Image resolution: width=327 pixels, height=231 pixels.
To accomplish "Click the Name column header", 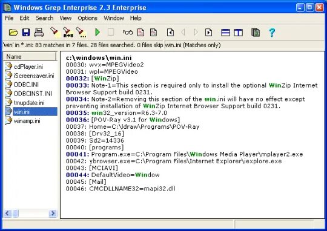I will [30, 56].
